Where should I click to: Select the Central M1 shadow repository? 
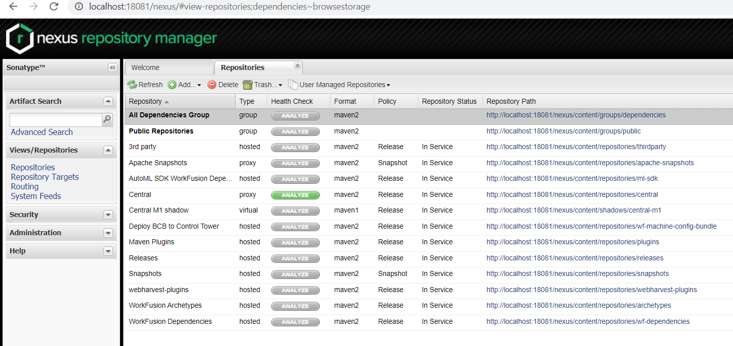pyautogui.click(x=158, y=210)
